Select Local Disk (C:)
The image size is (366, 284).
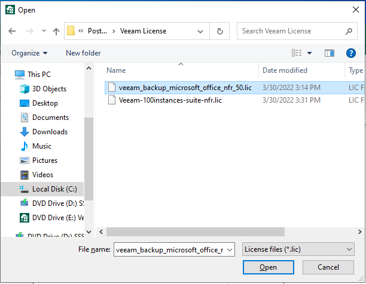point(42,189)
